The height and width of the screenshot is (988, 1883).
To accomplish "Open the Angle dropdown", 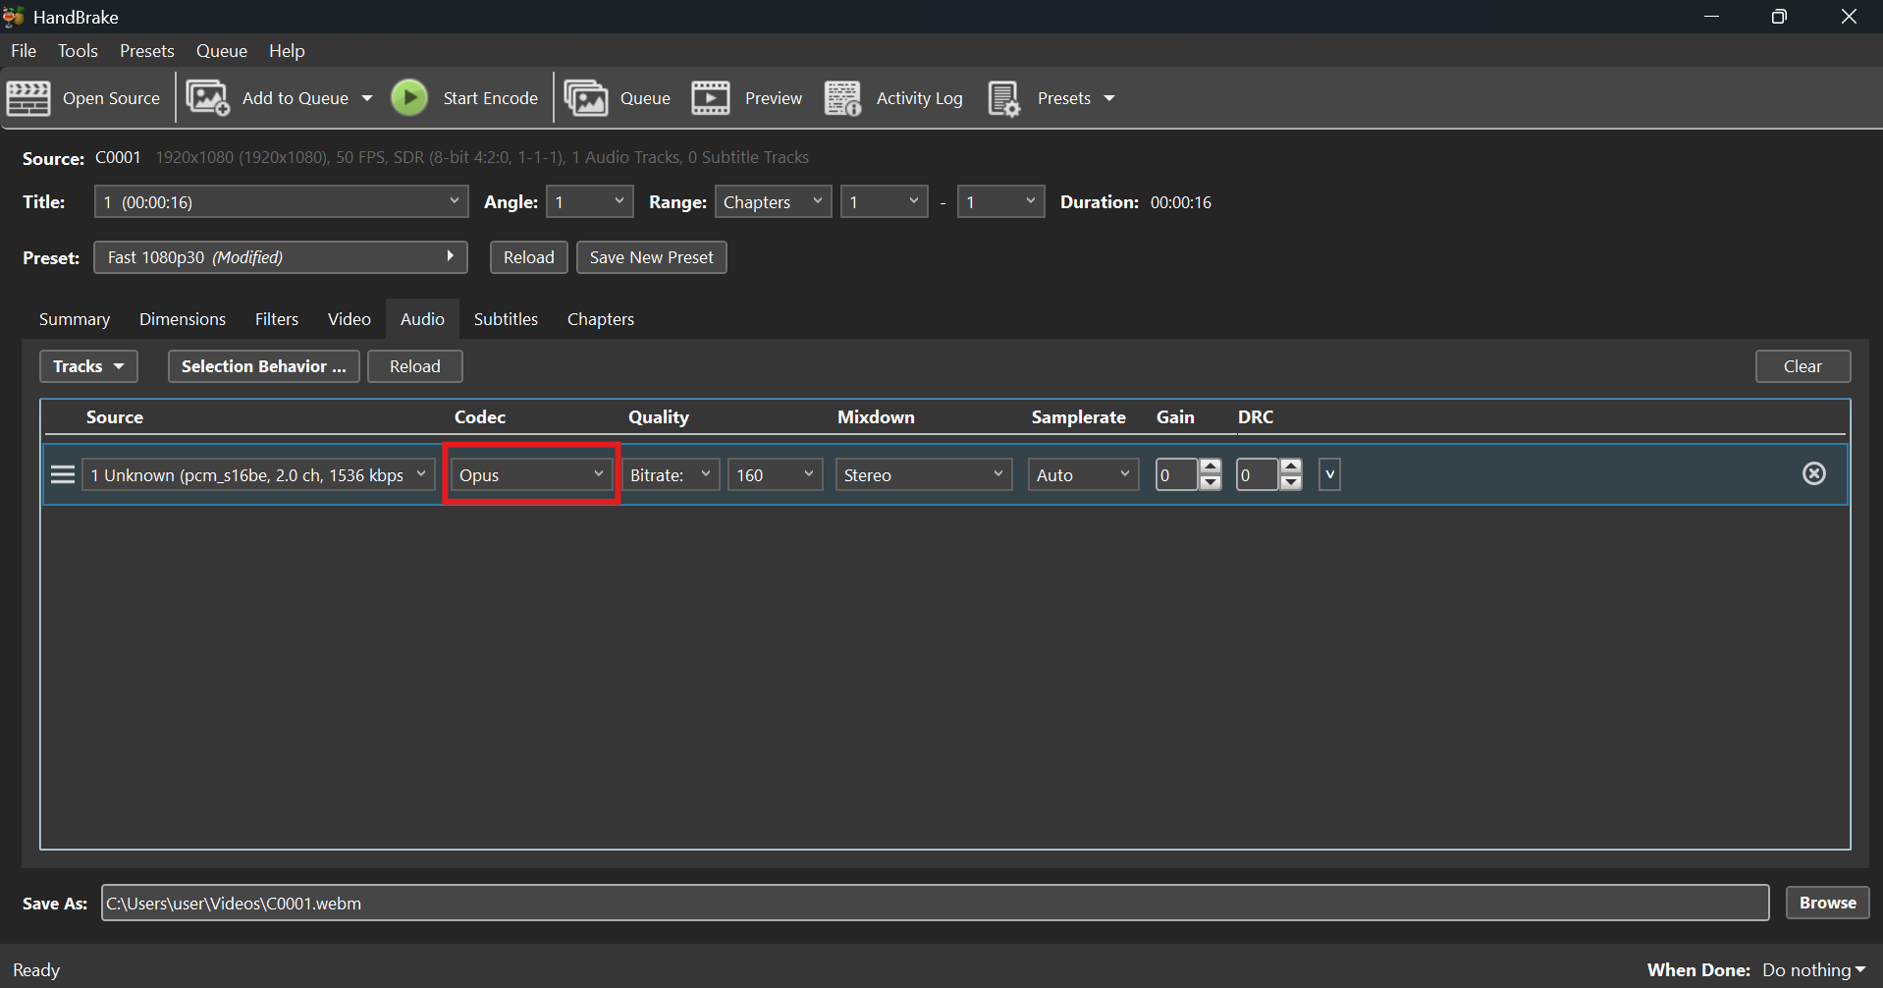I will pyautogui.click(x=589, y=202).
